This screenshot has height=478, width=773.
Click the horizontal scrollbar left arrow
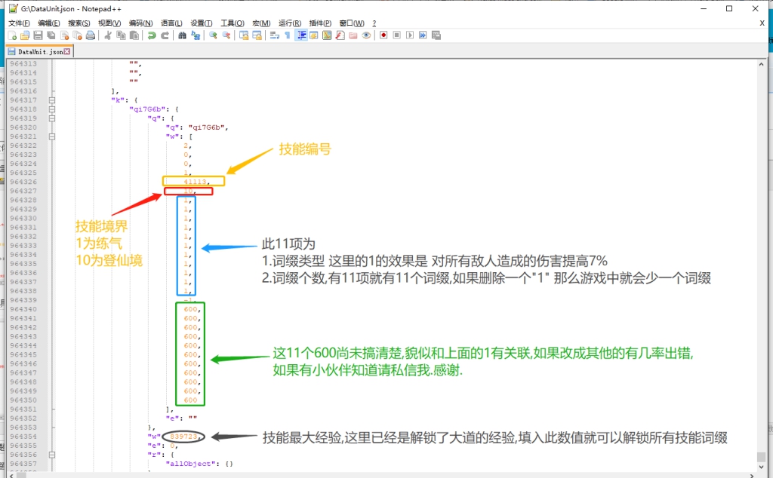[11, 476]
